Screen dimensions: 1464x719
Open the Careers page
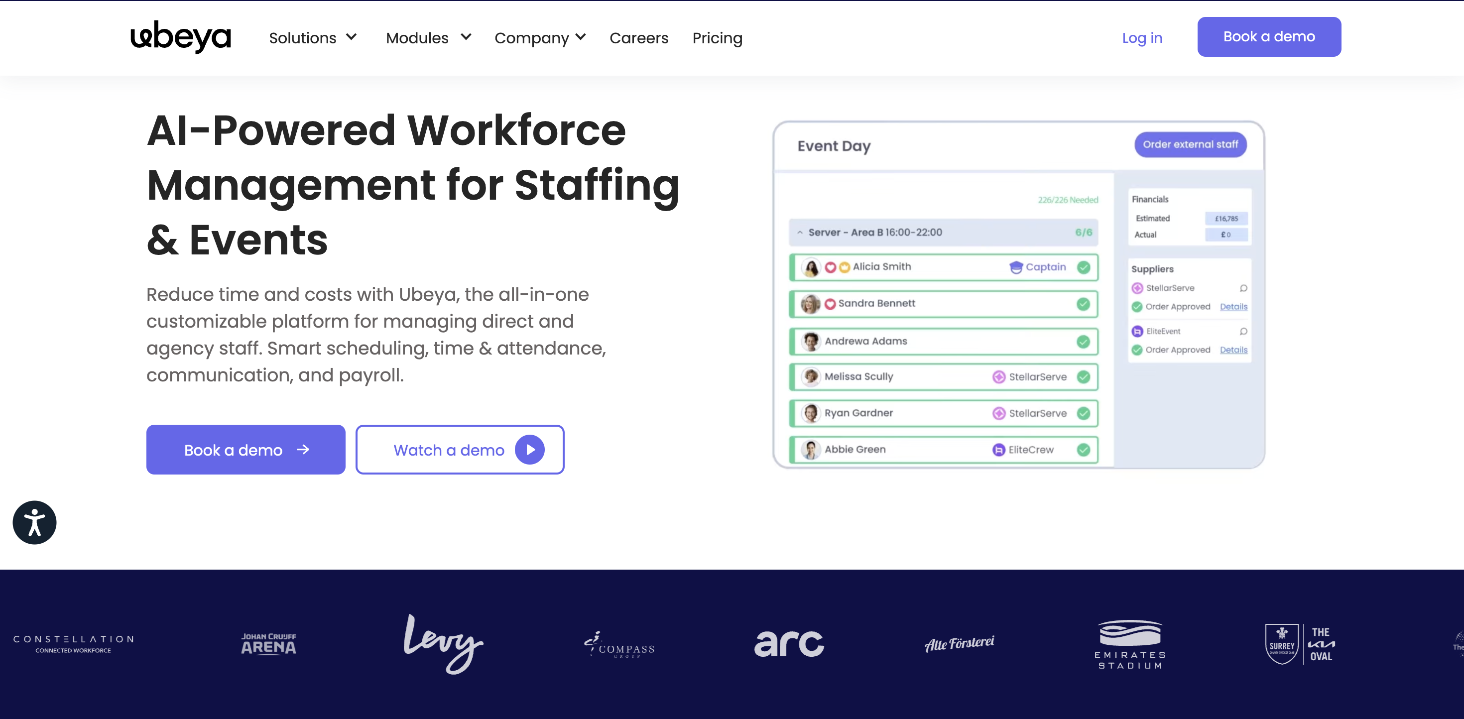pos(638,38)
